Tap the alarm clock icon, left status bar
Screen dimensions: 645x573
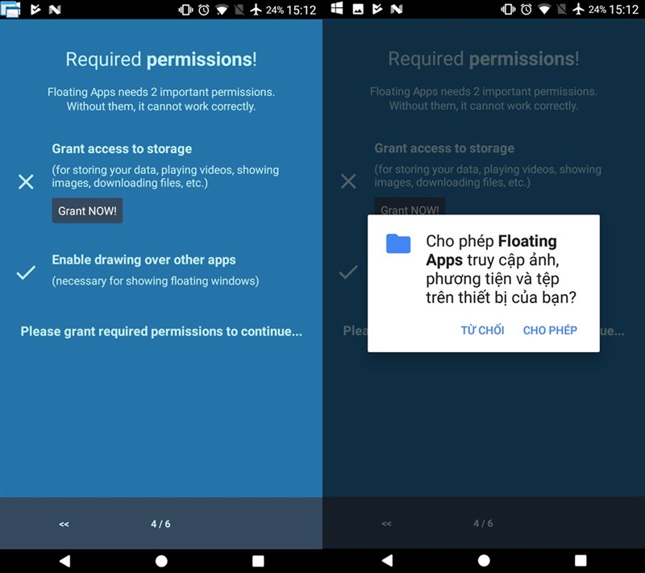click(x=204, y=10)
